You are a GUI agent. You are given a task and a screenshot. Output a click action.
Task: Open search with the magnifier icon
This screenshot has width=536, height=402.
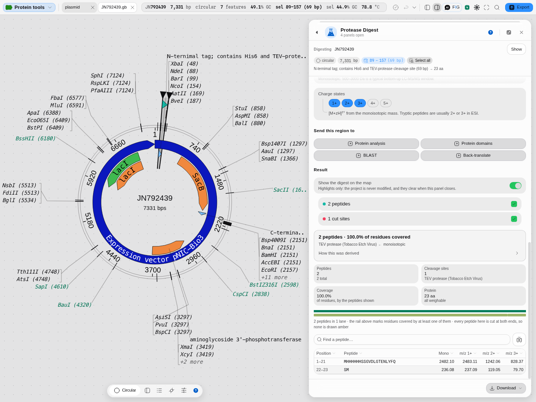tap(497, 7)
